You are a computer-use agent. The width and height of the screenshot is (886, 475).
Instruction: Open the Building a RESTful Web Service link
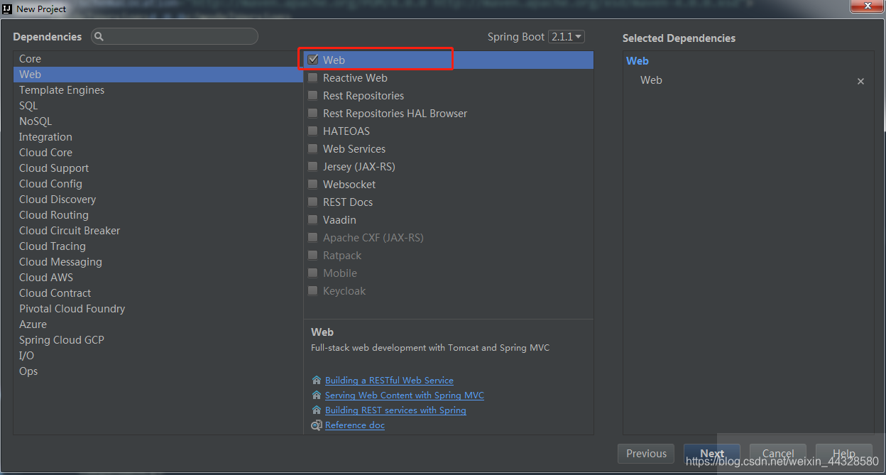[389, 381]
